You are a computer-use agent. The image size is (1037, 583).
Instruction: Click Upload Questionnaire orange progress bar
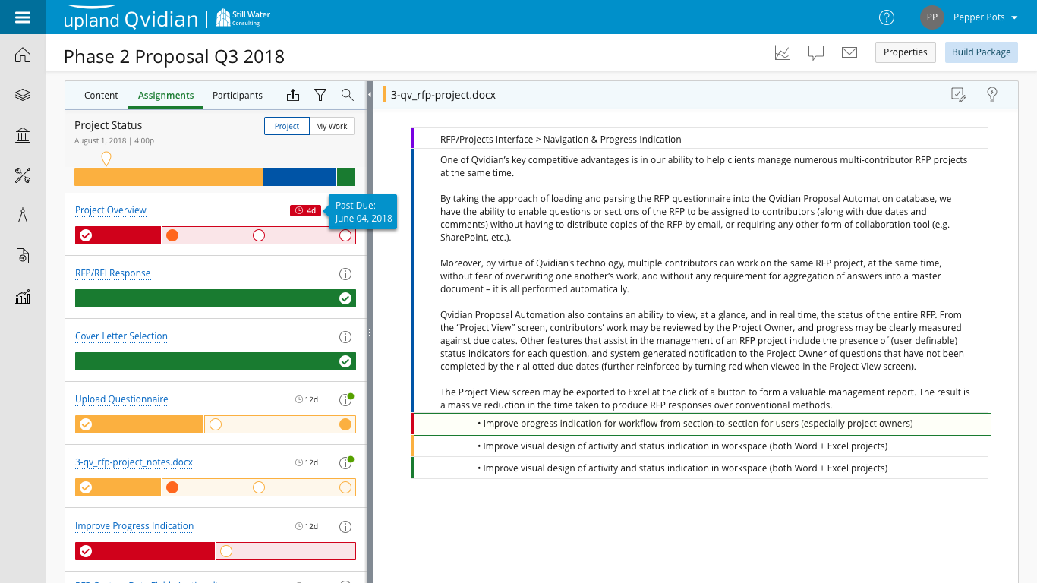216,424
